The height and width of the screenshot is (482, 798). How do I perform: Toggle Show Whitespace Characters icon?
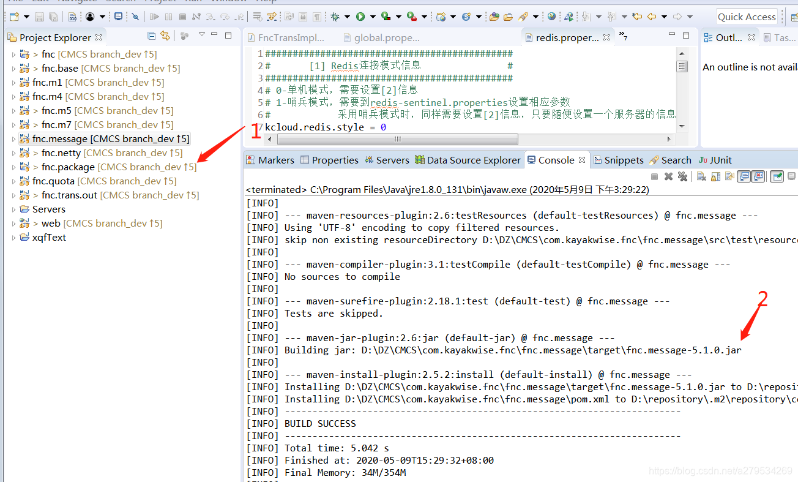(317, 17)
